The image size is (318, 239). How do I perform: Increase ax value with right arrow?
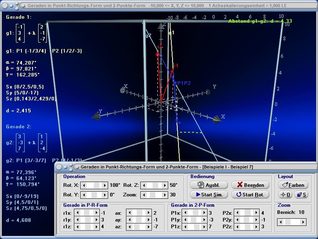pos(148,213)
